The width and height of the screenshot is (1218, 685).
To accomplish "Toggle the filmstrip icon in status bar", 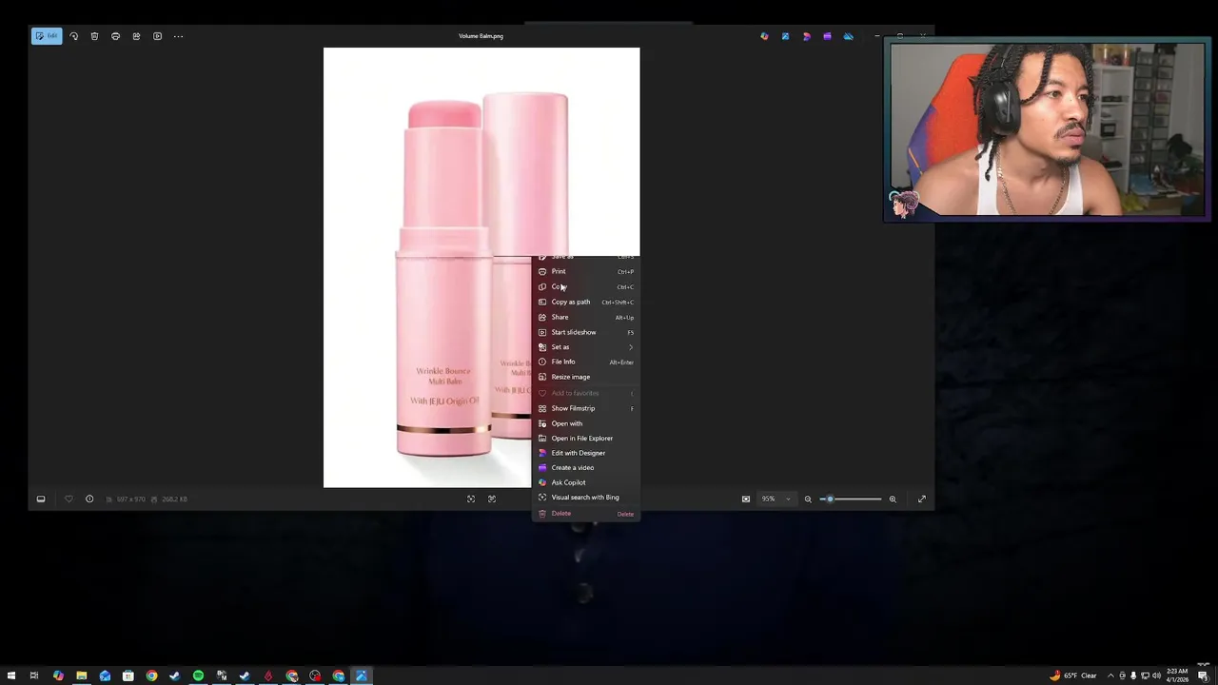I will click(41, 499).
